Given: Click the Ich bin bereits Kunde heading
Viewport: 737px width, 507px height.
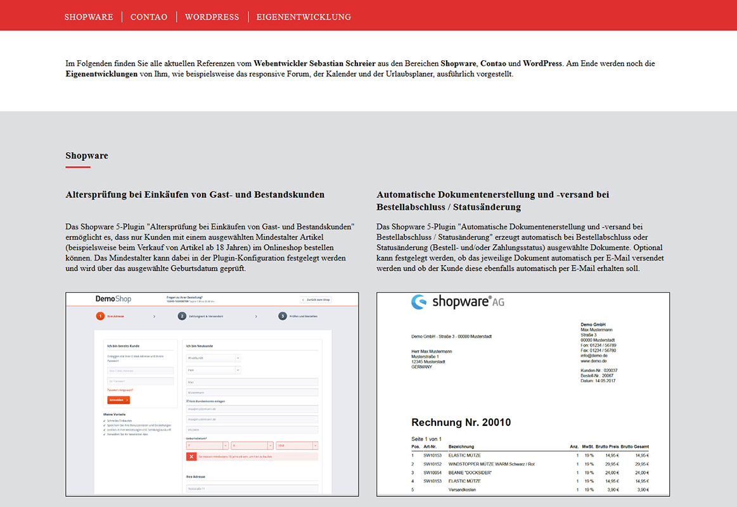Looking at the screenshot, I should [x=123, y=346].
